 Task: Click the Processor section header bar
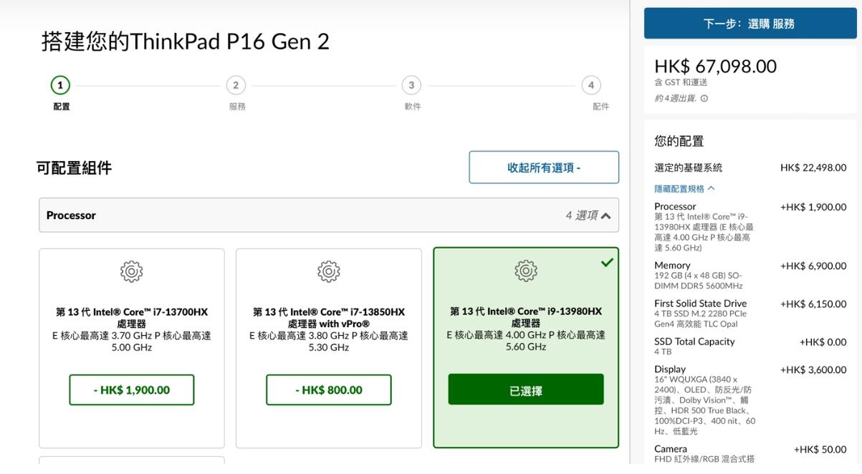tap(287, 215)
